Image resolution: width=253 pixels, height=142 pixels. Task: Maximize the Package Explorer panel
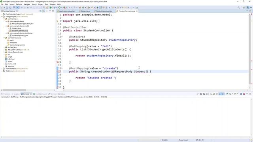53,11
